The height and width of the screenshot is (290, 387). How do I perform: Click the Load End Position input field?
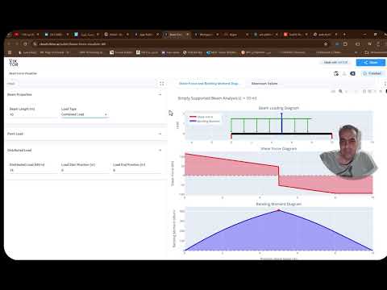pos(136,170)
